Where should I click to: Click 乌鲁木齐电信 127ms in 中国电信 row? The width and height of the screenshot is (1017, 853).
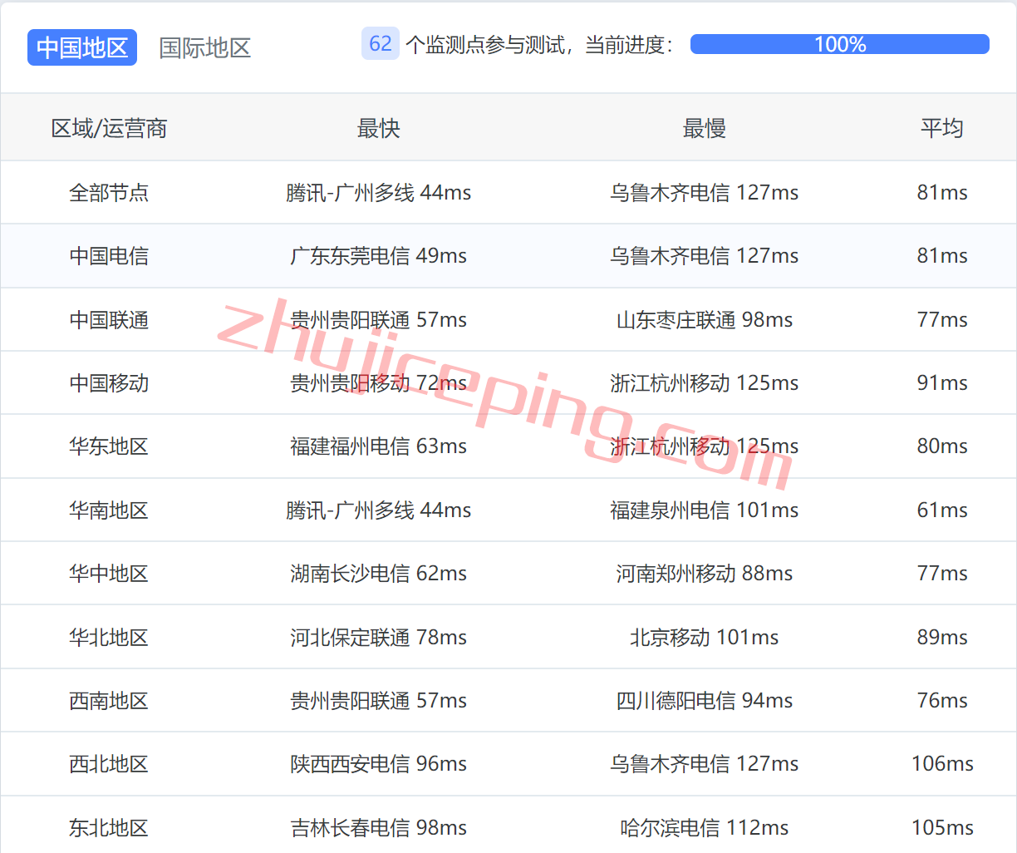[705, 256]
